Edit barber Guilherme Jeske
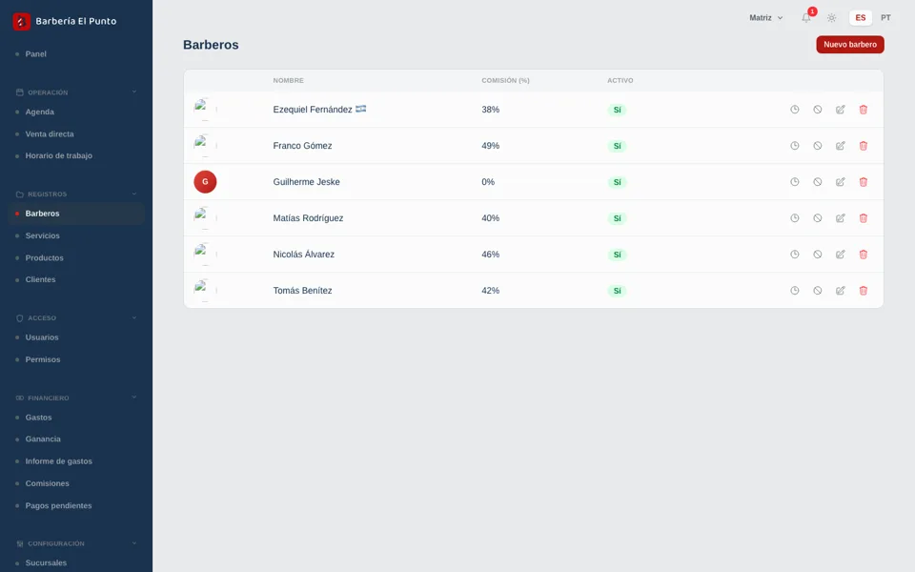The height and width of the screenshot is (572, 915). coord(841,182)
